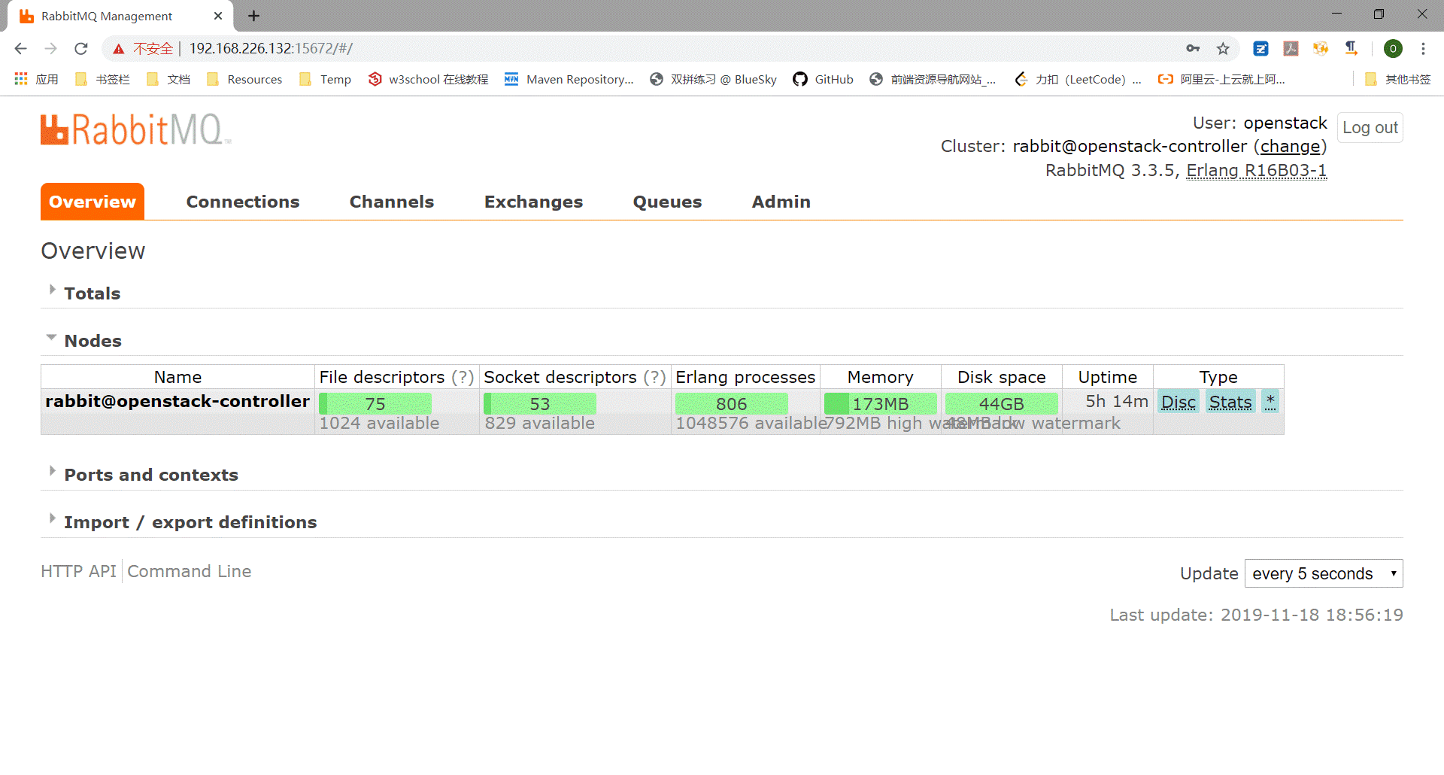This screenshot has width=1444, height=775.
Task: Click the Erlang R16B03-1 version link
Action: (1257, 171)
